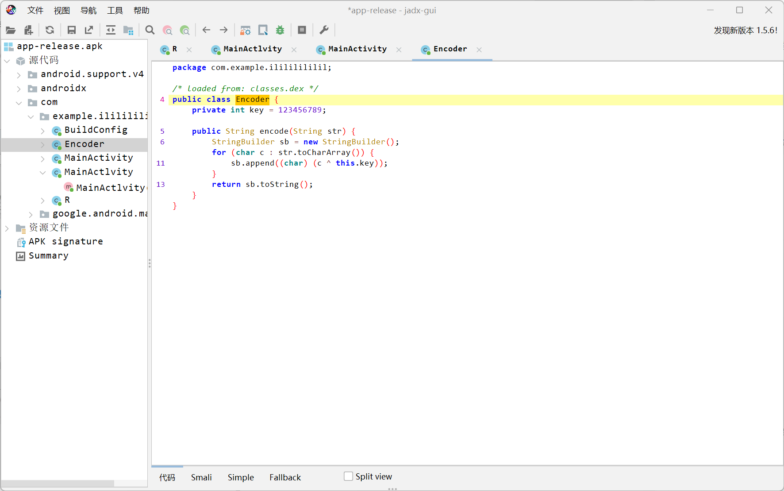Toggle flatten packages icon
The image size is (784, 491).
[128, 30]
